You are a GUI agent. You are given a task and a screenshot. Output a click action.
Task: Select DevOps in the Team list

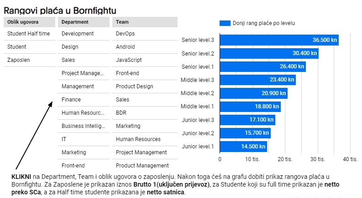(125, 34)
